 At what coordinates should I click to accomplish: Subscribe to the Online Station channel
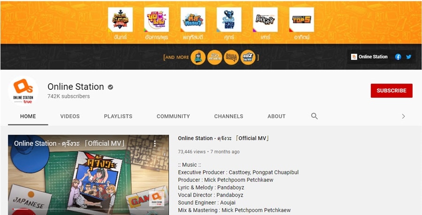392,91
